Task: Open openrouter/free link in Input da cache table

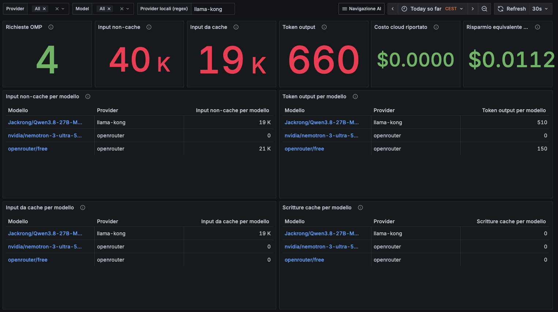Action: point(28,260)
